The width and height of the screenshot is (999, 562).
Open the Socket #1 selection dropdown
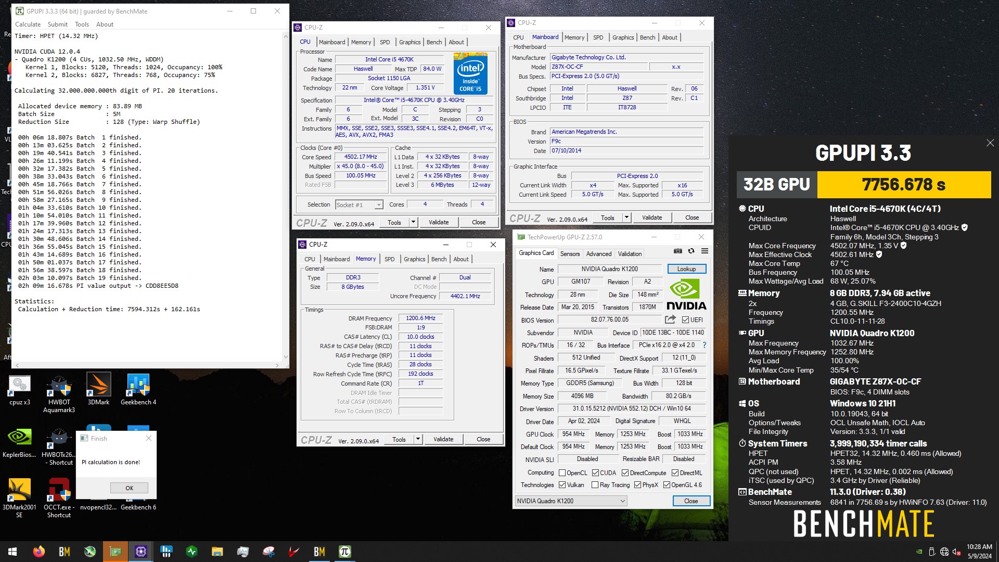pos(359,205)
